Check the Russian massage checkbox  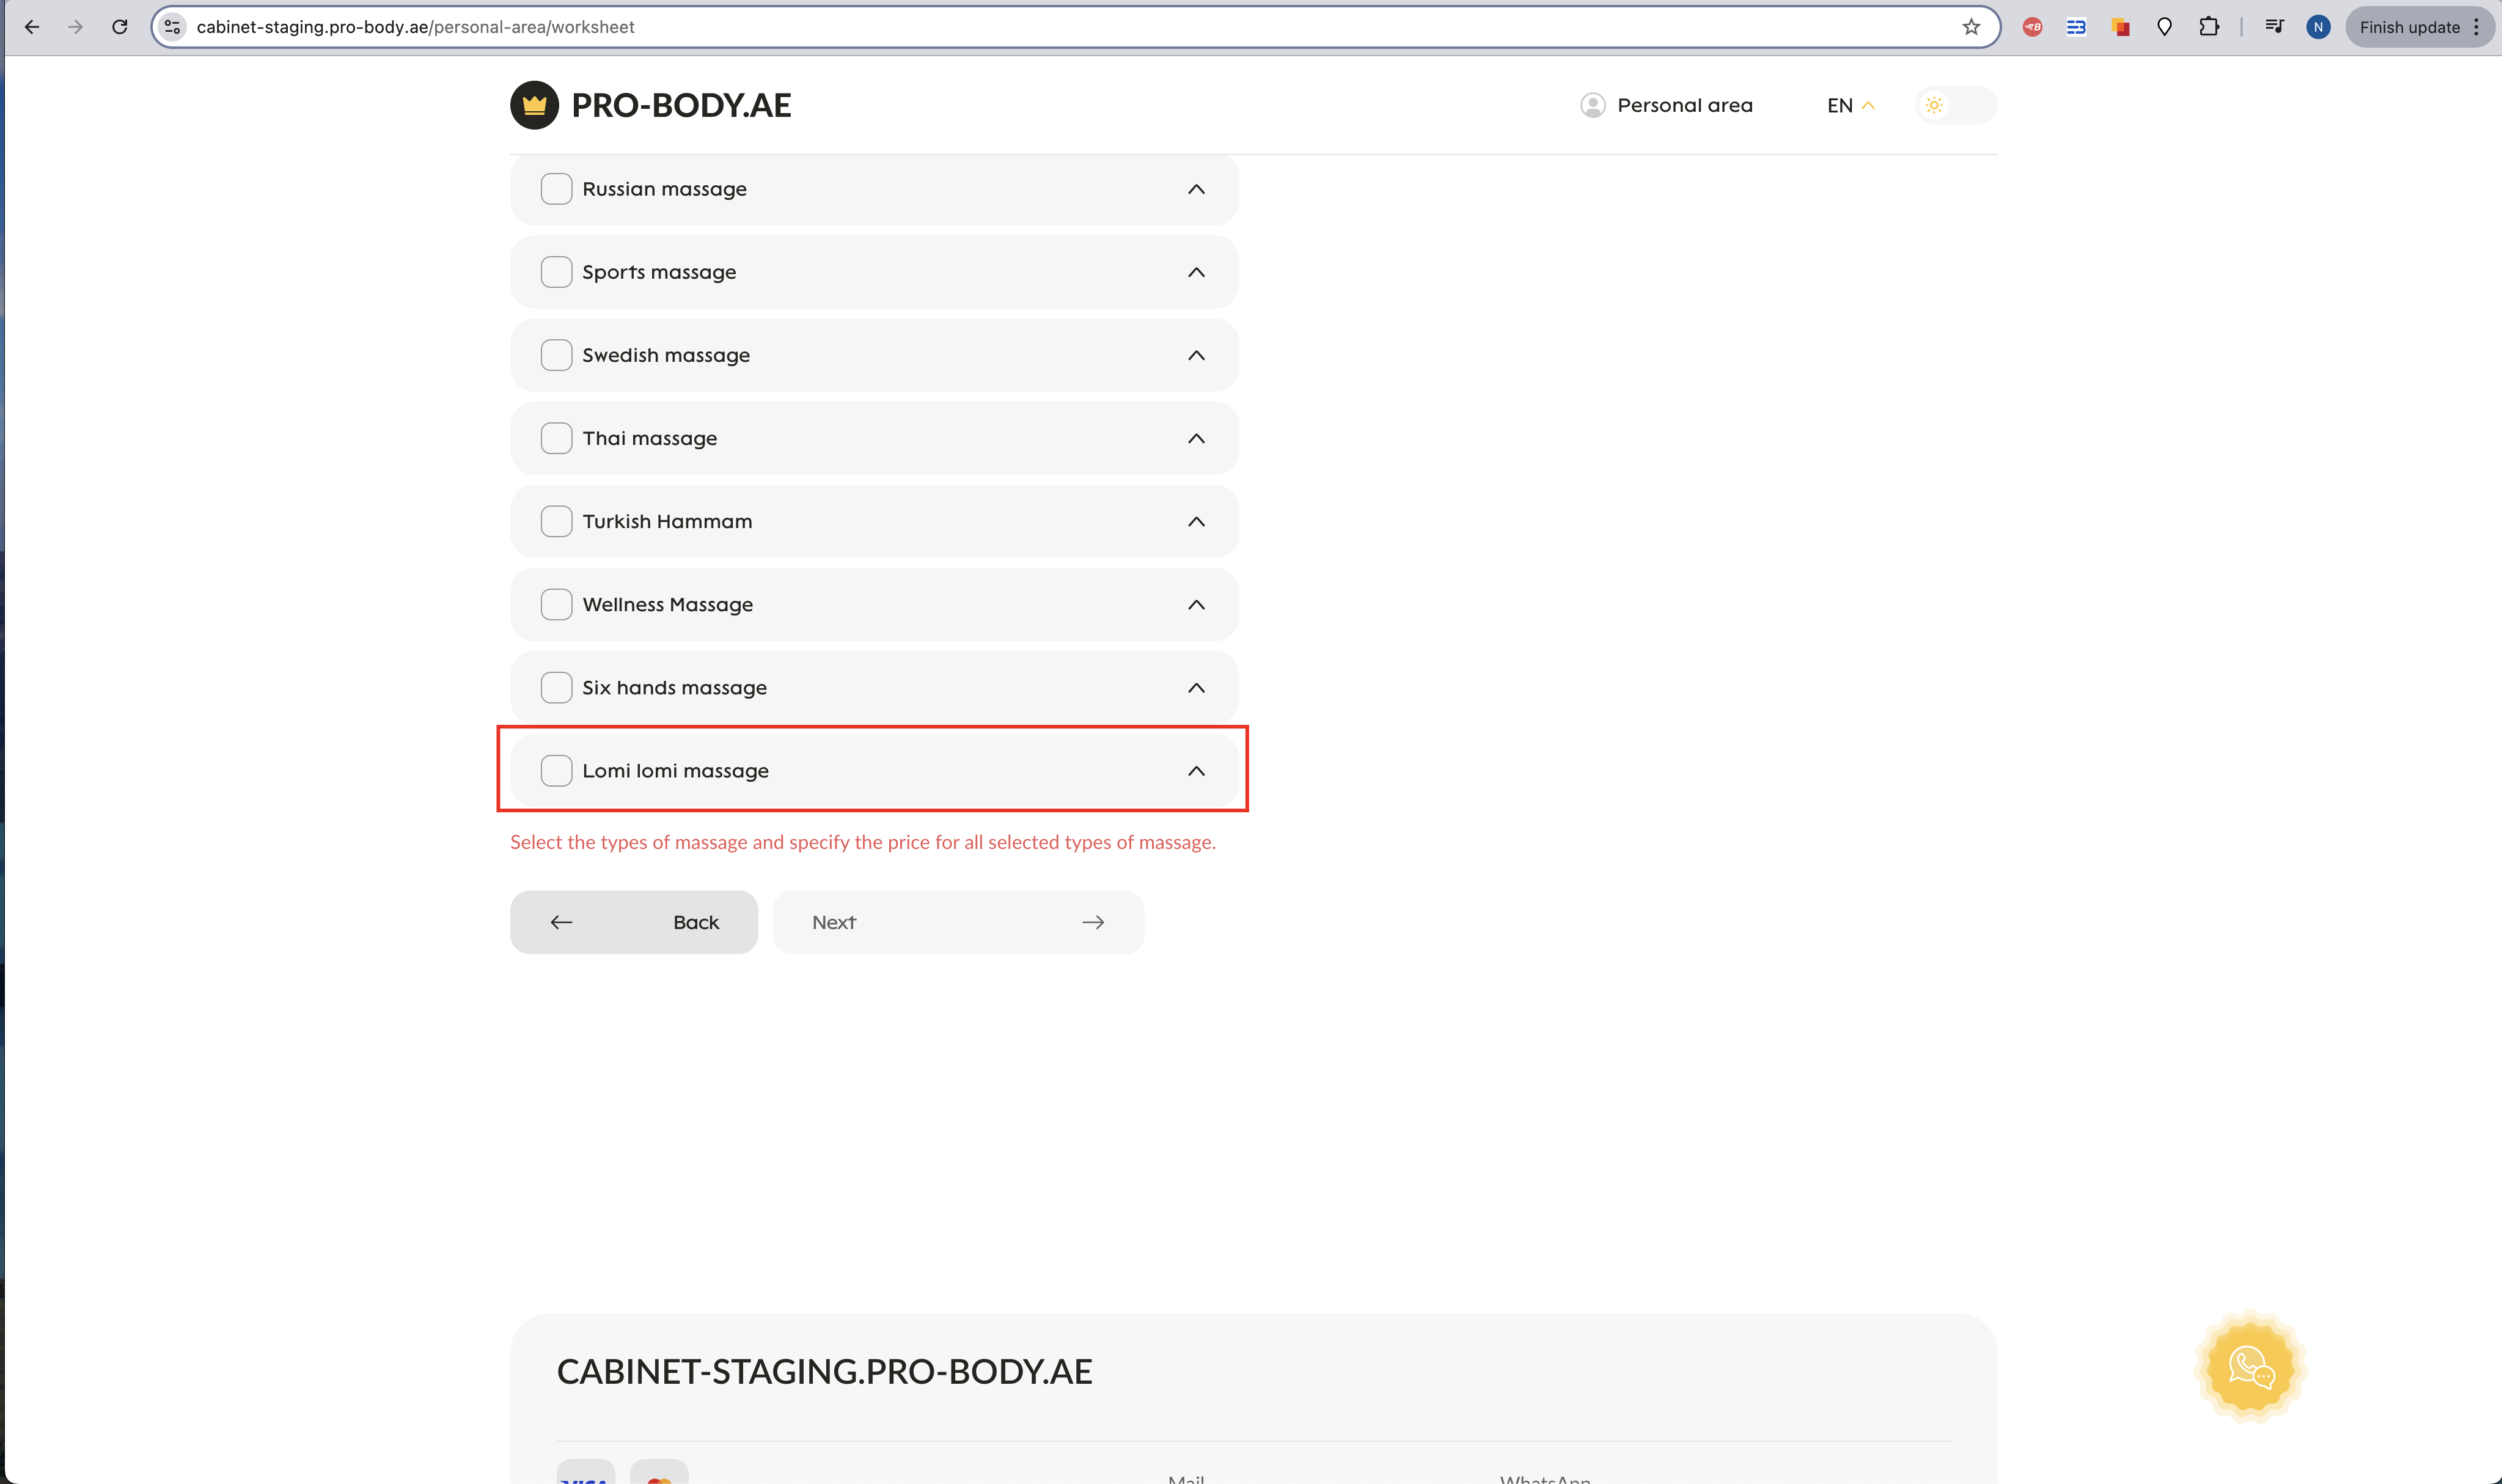click(x=556, y=189)
